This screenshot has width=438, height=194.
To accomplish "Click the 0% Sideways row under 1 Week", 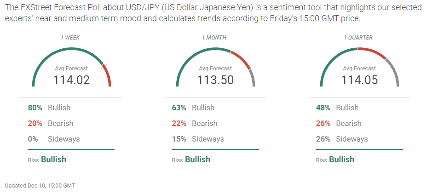I will coord(53,139).
